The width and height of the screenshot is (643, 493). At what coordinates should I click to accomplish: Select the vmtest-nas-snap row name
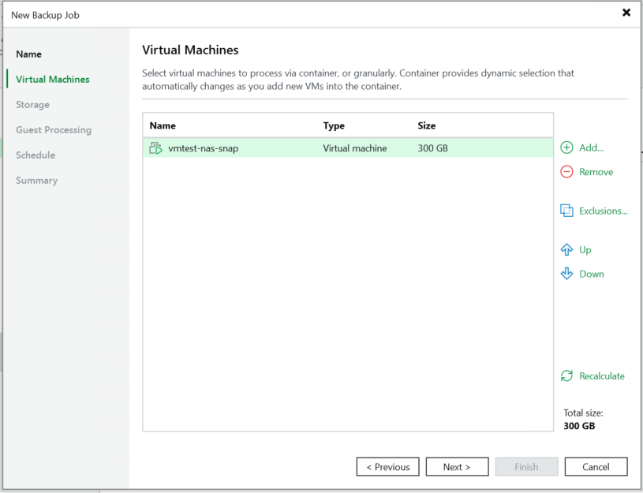tap(203, 148)
